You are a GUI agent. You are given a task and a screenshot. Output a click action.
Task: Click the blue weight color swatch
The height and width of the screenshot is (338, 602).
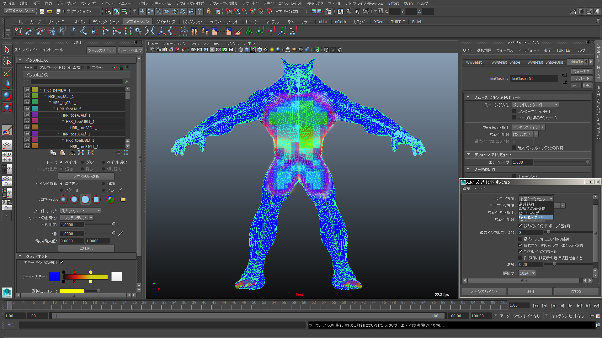point(54,277)
